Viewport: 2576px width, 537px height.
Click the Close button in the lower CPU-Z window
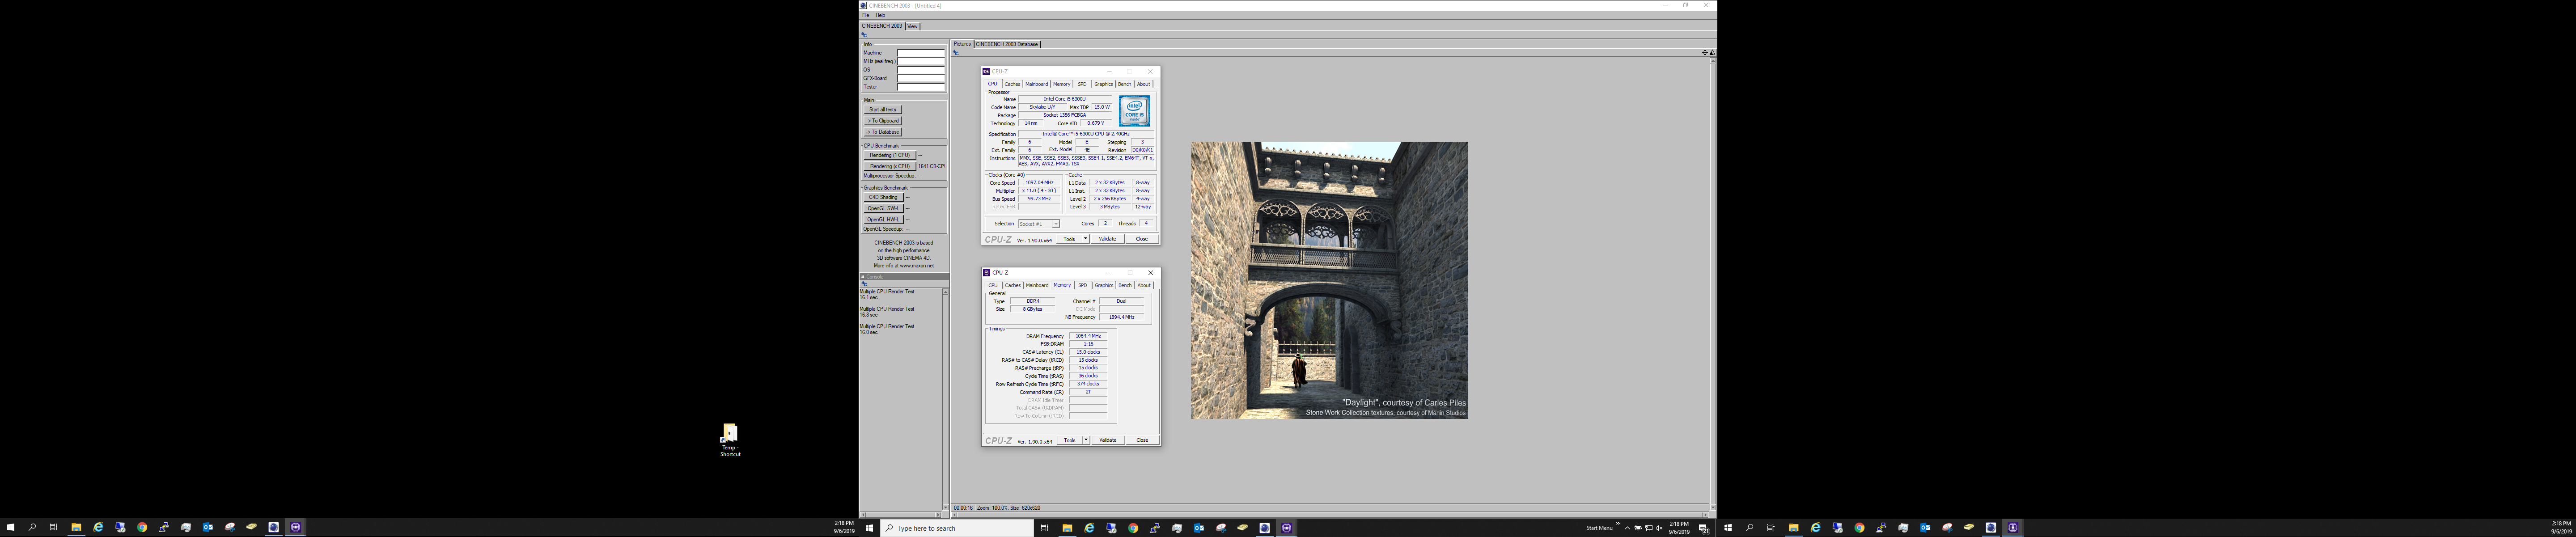pyautogui.click(x=1142, y=440)
